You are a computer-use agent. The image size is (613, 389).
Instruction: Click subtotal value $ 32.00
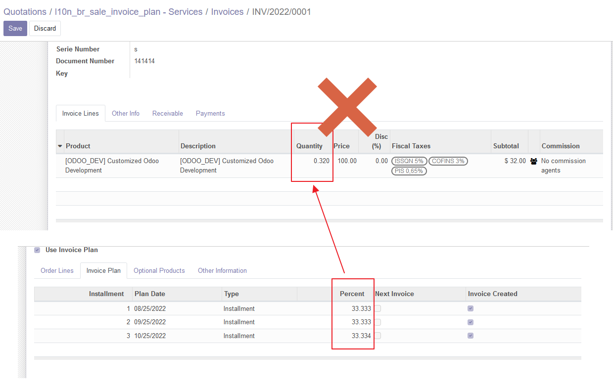[x=515, y=161]
